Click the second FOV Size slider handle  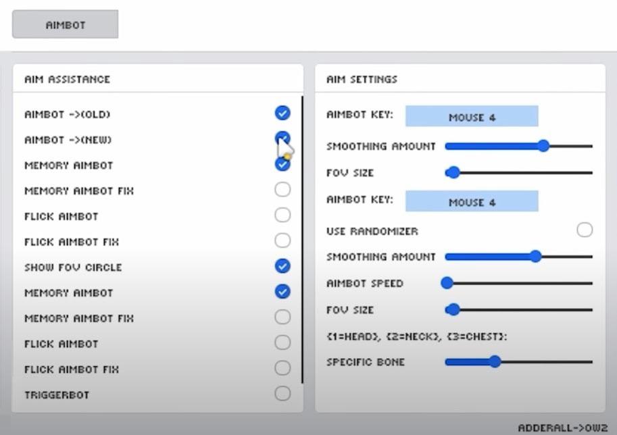pos(453,309)
